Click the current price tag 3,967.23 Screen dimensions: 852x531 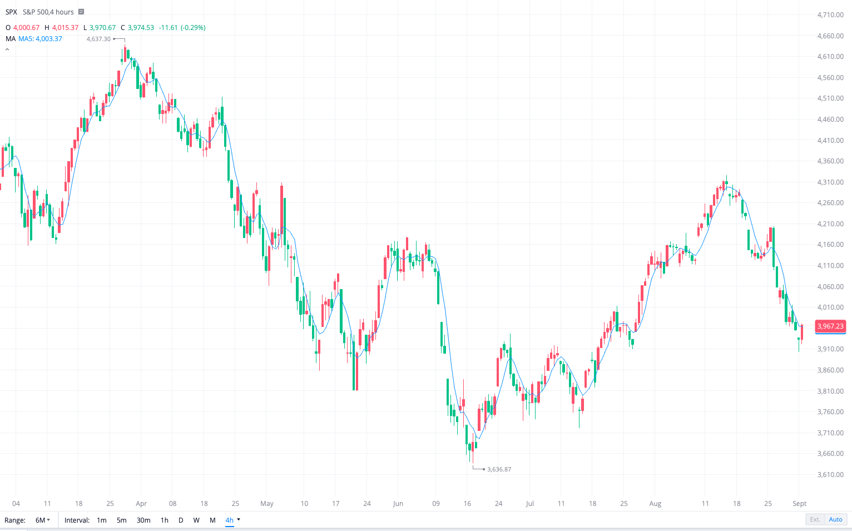click(830, 326)
